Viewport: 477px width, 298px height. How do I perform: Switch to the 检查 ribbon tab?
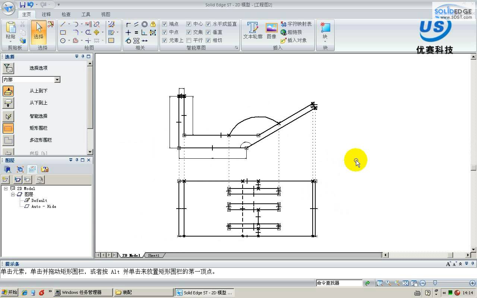click(x=66, y=14)
